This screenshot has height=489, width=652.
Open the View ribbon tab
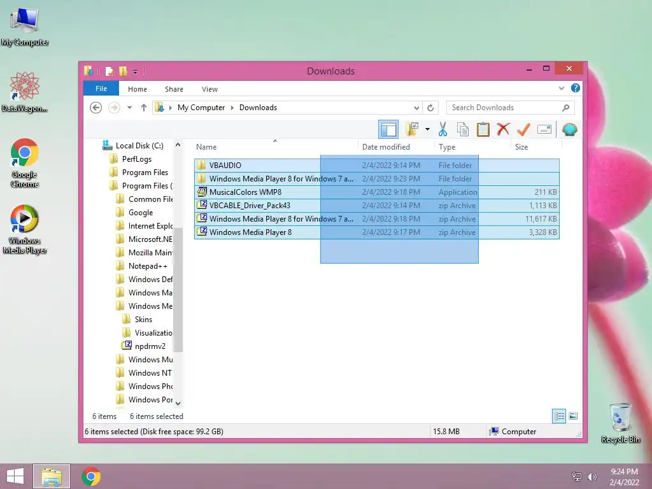[x=209, y=89]
